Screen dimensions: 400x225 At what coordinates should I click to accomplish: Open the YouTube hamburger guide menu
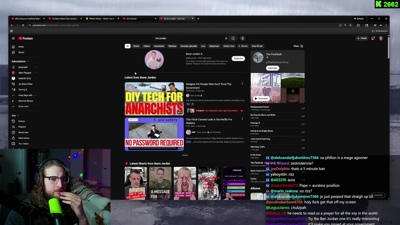click(x=13, y=38)
